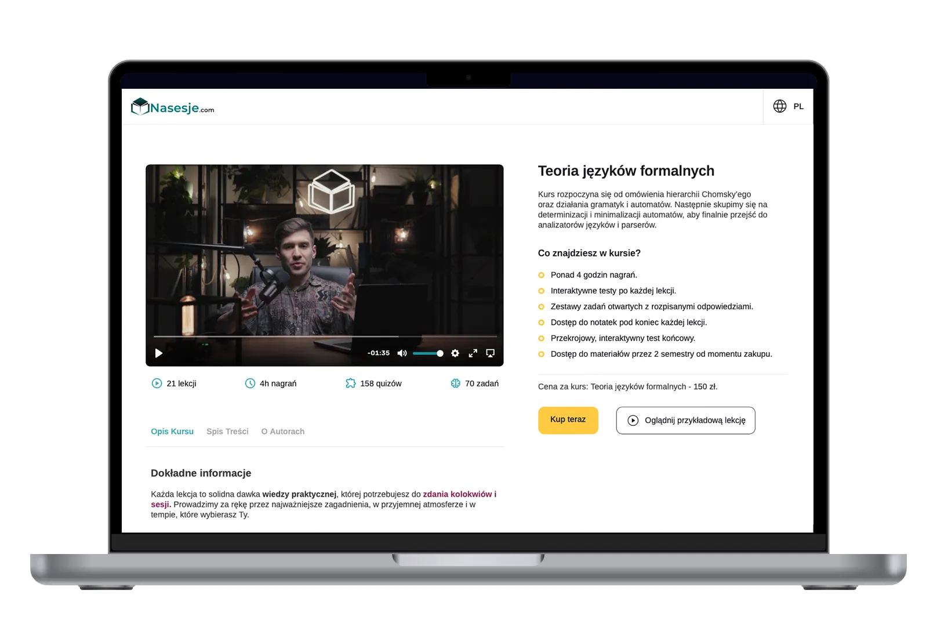Click the -01:35 remaining time display
The image size is (937, 637).
(x=379, y=353)
